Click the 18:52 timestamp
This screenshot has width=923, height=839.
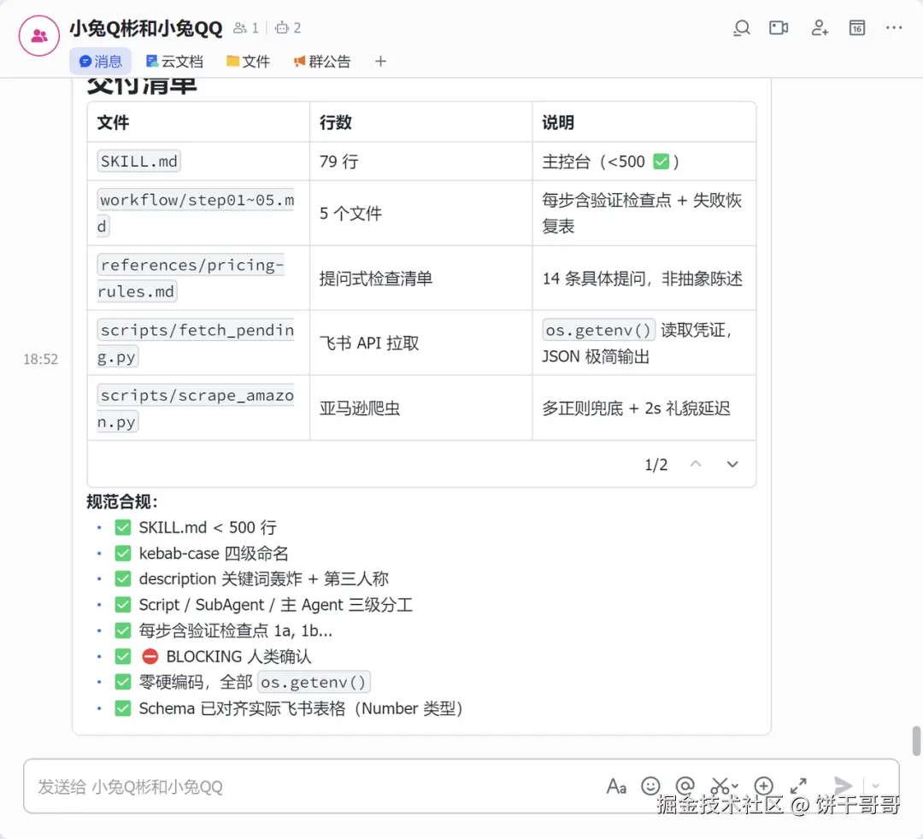tap(41, 359)
